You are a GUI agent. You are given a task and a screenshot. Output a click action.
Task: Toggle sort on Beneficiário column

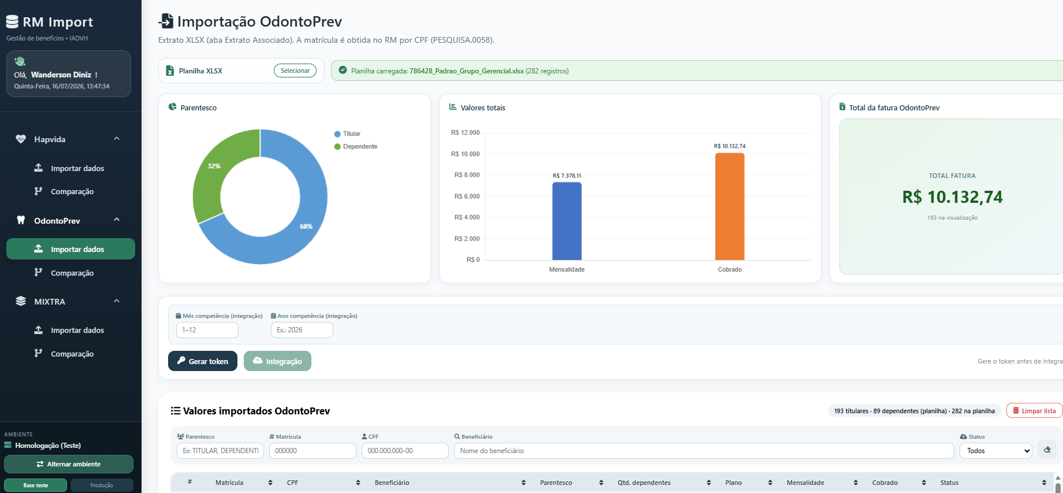pyautogui.click(x=523, y=483)
